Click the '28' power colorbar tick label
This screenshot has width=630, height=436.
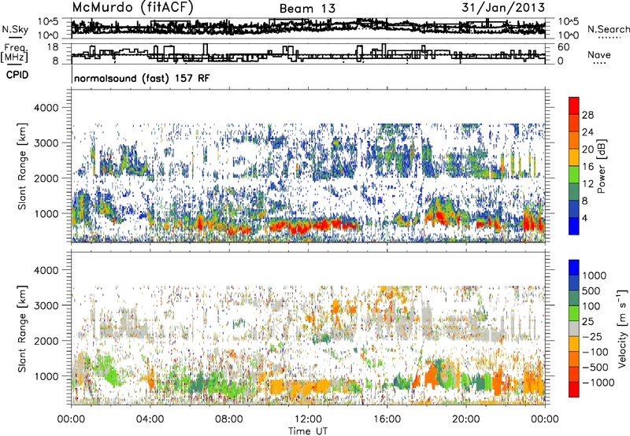click(x=587, y=115)
